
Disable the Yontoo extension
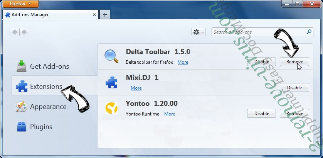[262, 114]
